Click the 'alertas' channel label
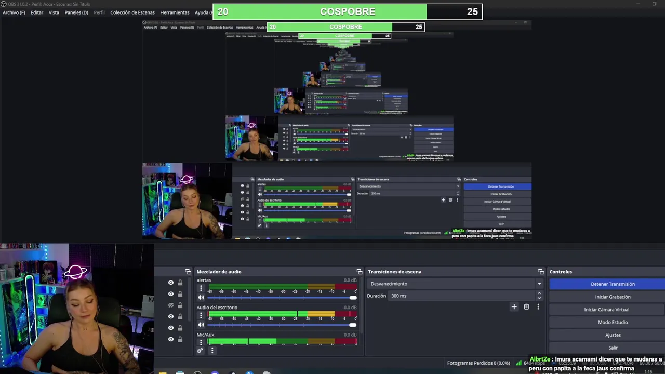 204,280
